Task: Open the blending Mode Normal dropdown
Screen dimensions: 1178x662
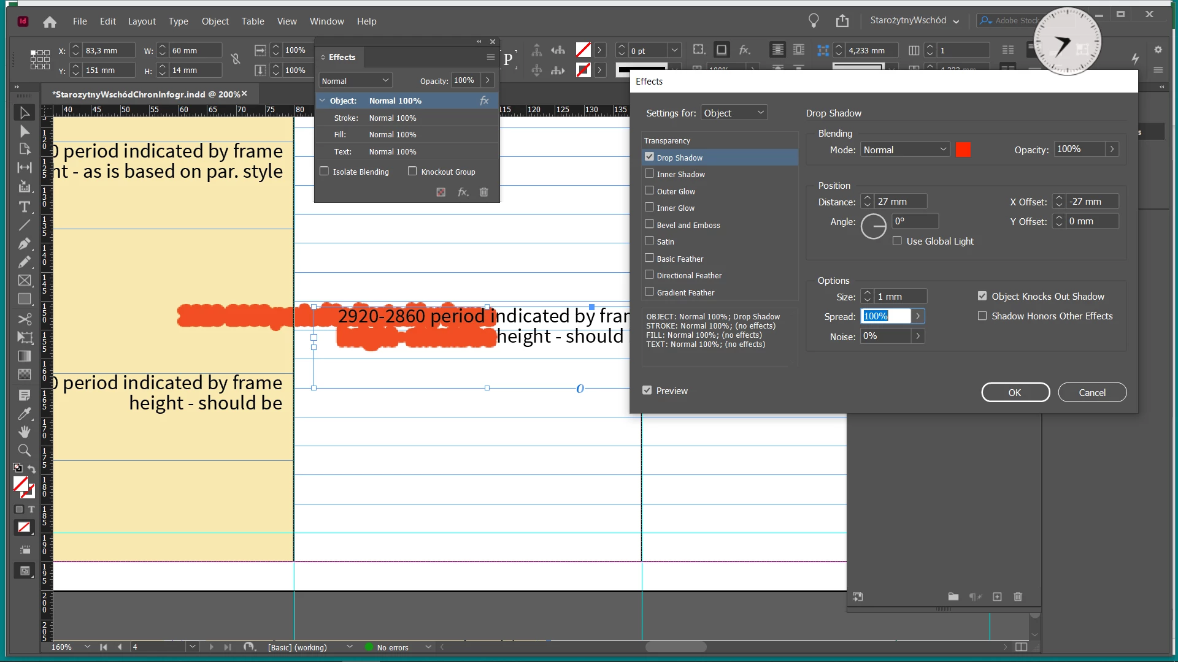Action: [x=905, y=150]
